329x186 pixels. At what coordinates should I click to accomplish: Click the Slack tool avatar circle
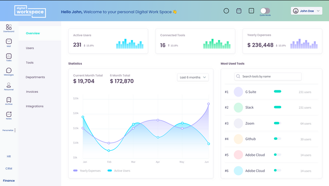pyautogui.click(x=238, y=107)
